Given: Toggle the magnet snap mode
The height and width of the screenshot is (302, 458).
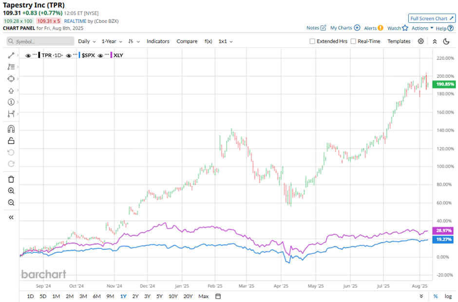Looking at the screenshot, I should (x=11, y=129).
